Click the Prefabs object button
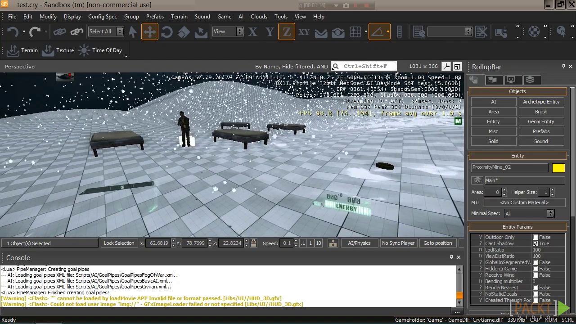This screenshot has height=324, width=576. 541,131
